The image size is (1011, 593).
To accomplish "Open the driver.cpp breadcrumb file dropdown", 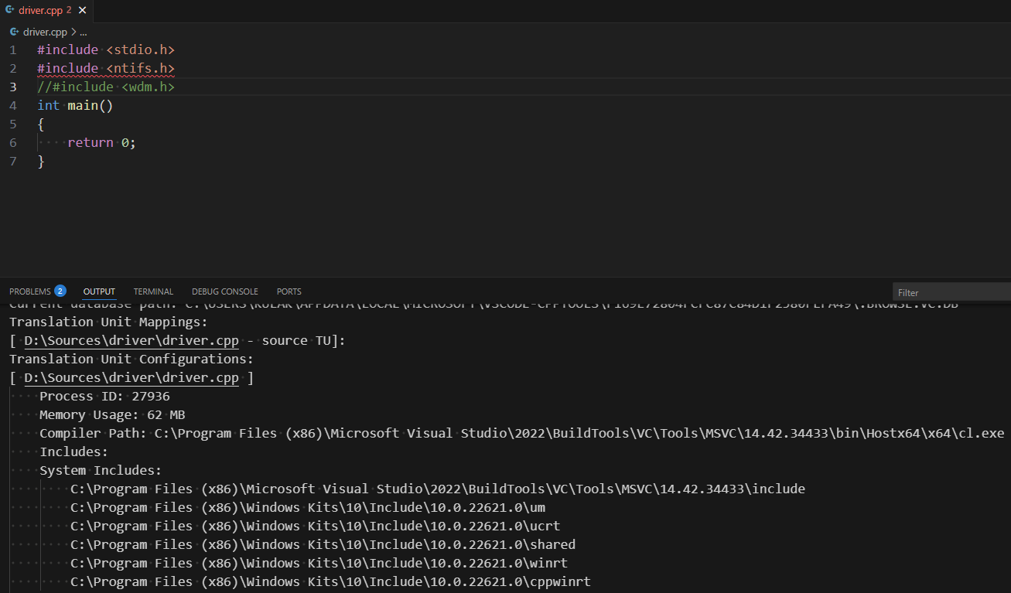I will (x=45, y=32).
